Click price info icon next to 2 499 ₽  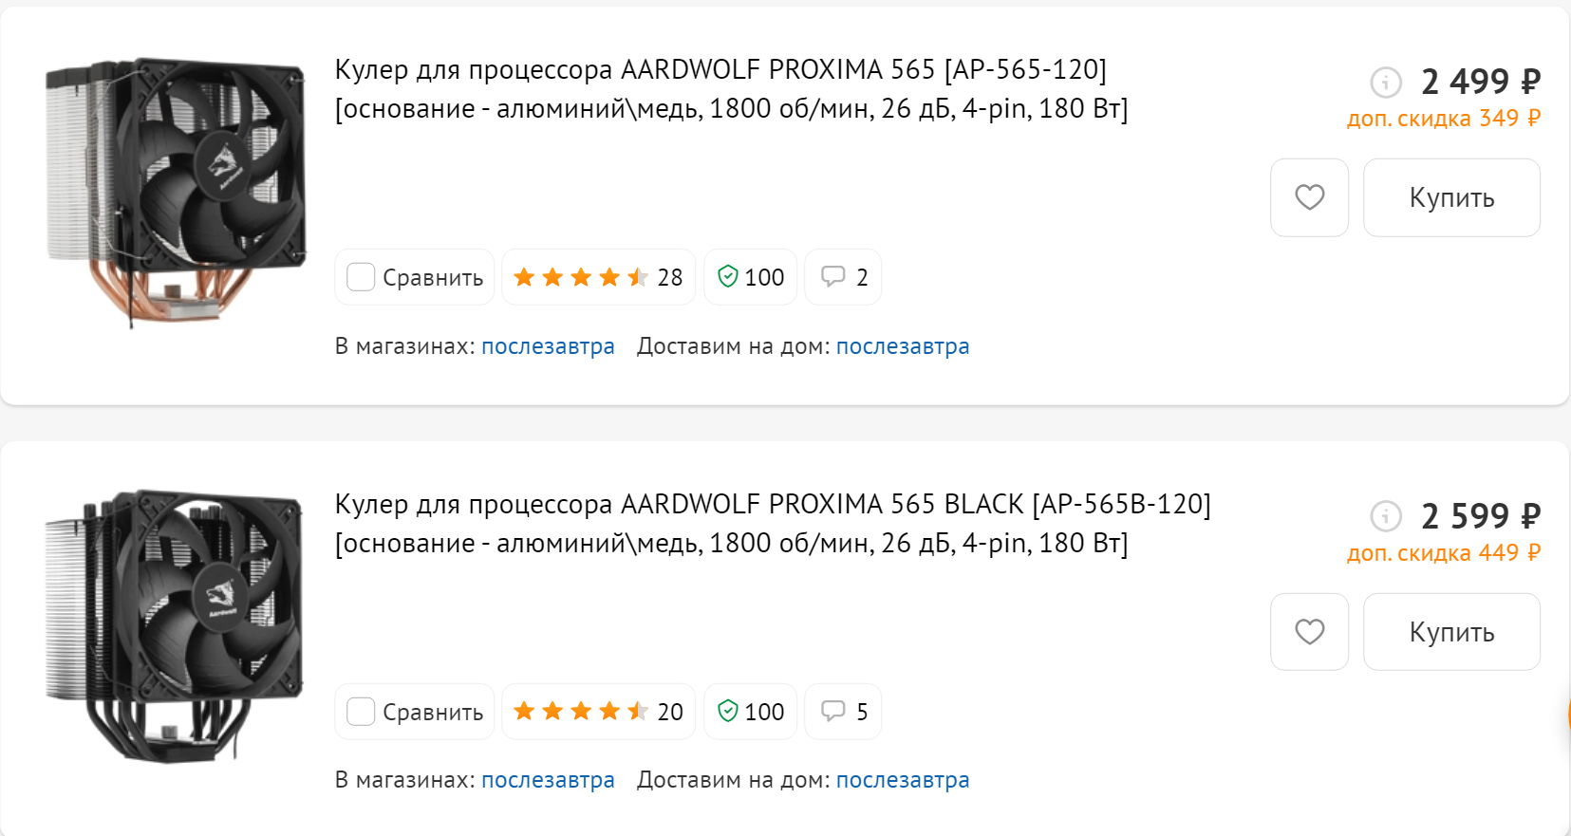(1386, 83)
